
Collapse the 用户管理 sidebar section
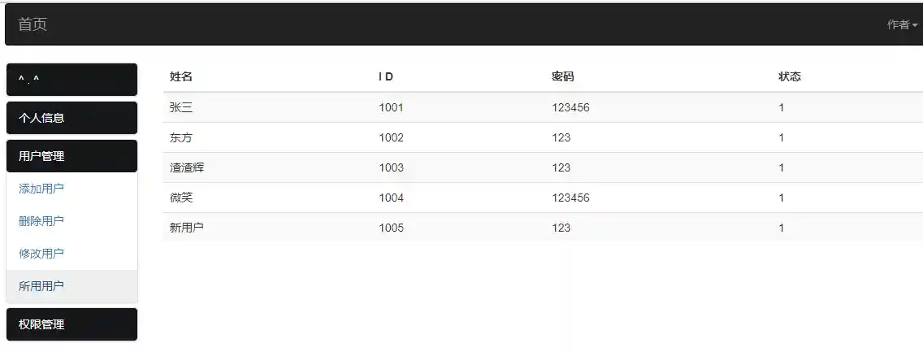coord(71,156)
